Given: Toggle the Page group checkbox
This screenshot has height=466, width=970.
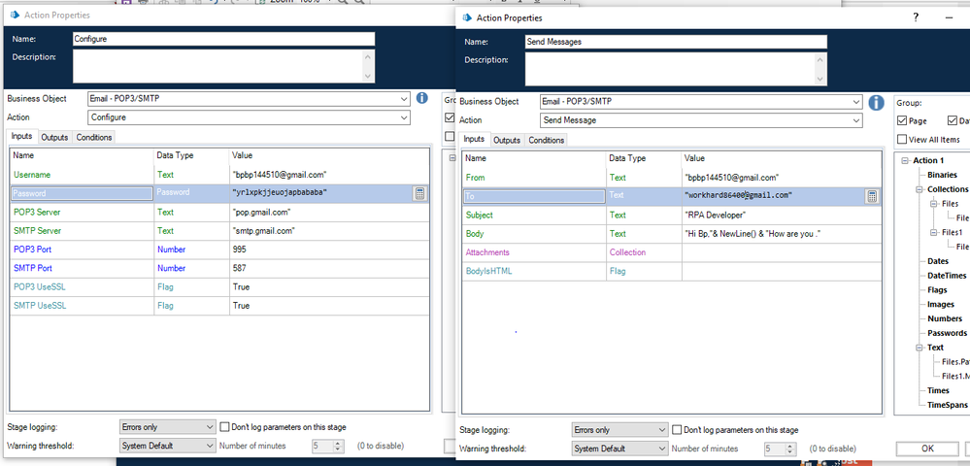Looking at the screenshot, I should pos(902,120).
